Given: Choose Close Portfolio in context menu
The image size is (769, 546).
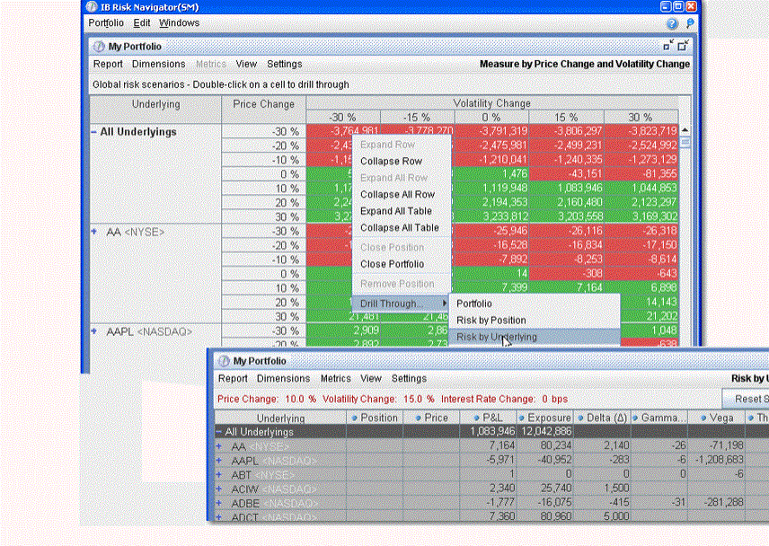Looking at the screenshot, I should (x=392, y=264).
